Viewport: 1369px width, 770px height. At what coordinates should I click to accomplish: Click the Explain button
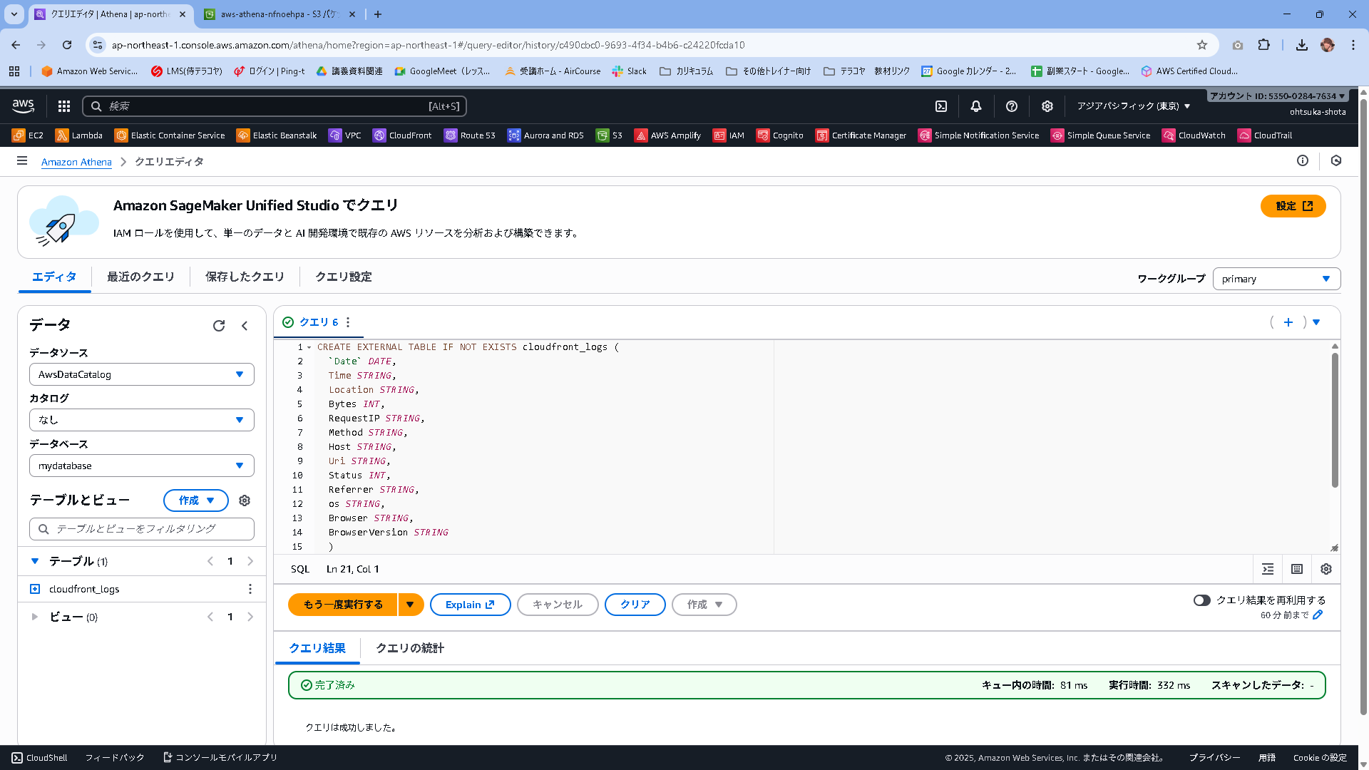coord(470,605)
